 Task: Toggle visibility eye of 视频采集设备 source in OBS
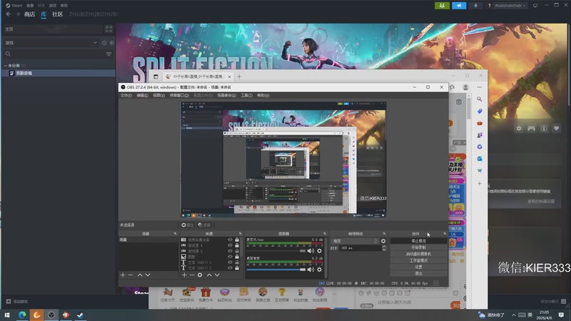[x=230, y=240]
